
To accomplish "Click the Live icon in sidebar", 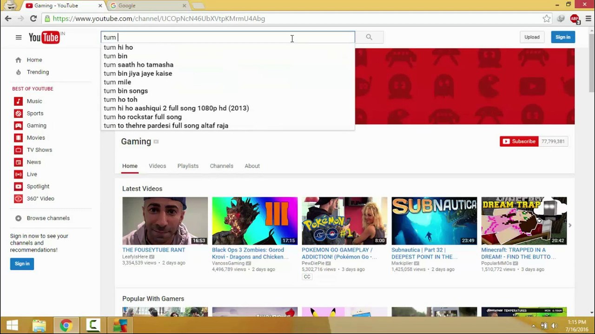I will [x=18, y=174].
